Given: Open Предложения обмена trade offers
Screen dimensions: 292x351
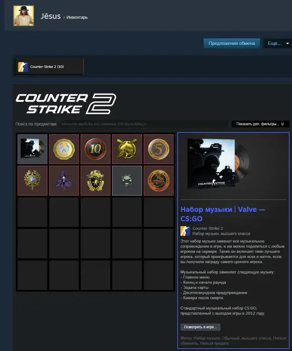Looking at the screenshot, I should pos(232,43).
